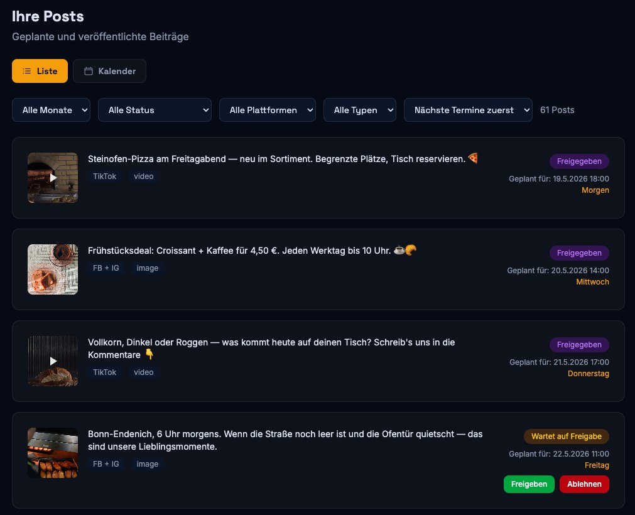Click TikTok tag on Steinofen-Pizza post

point(104,176)
